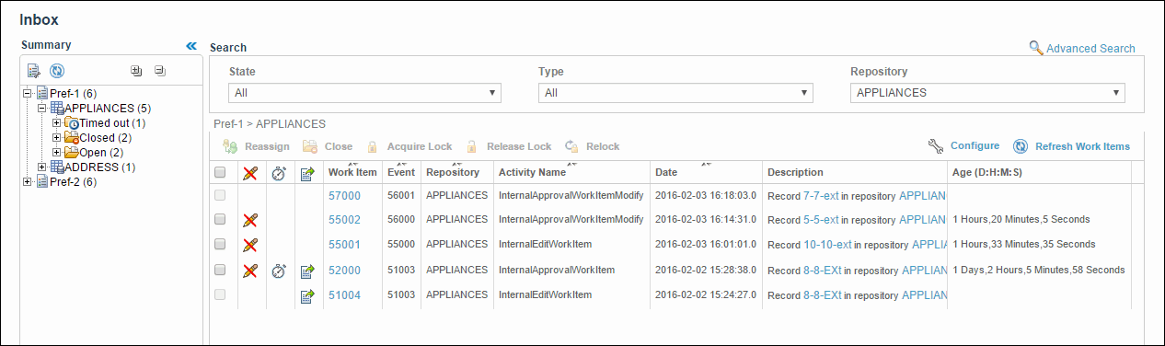Check the checkbox for work item 55002
This screenshot has width=1165, height=346.
point(220,220)
